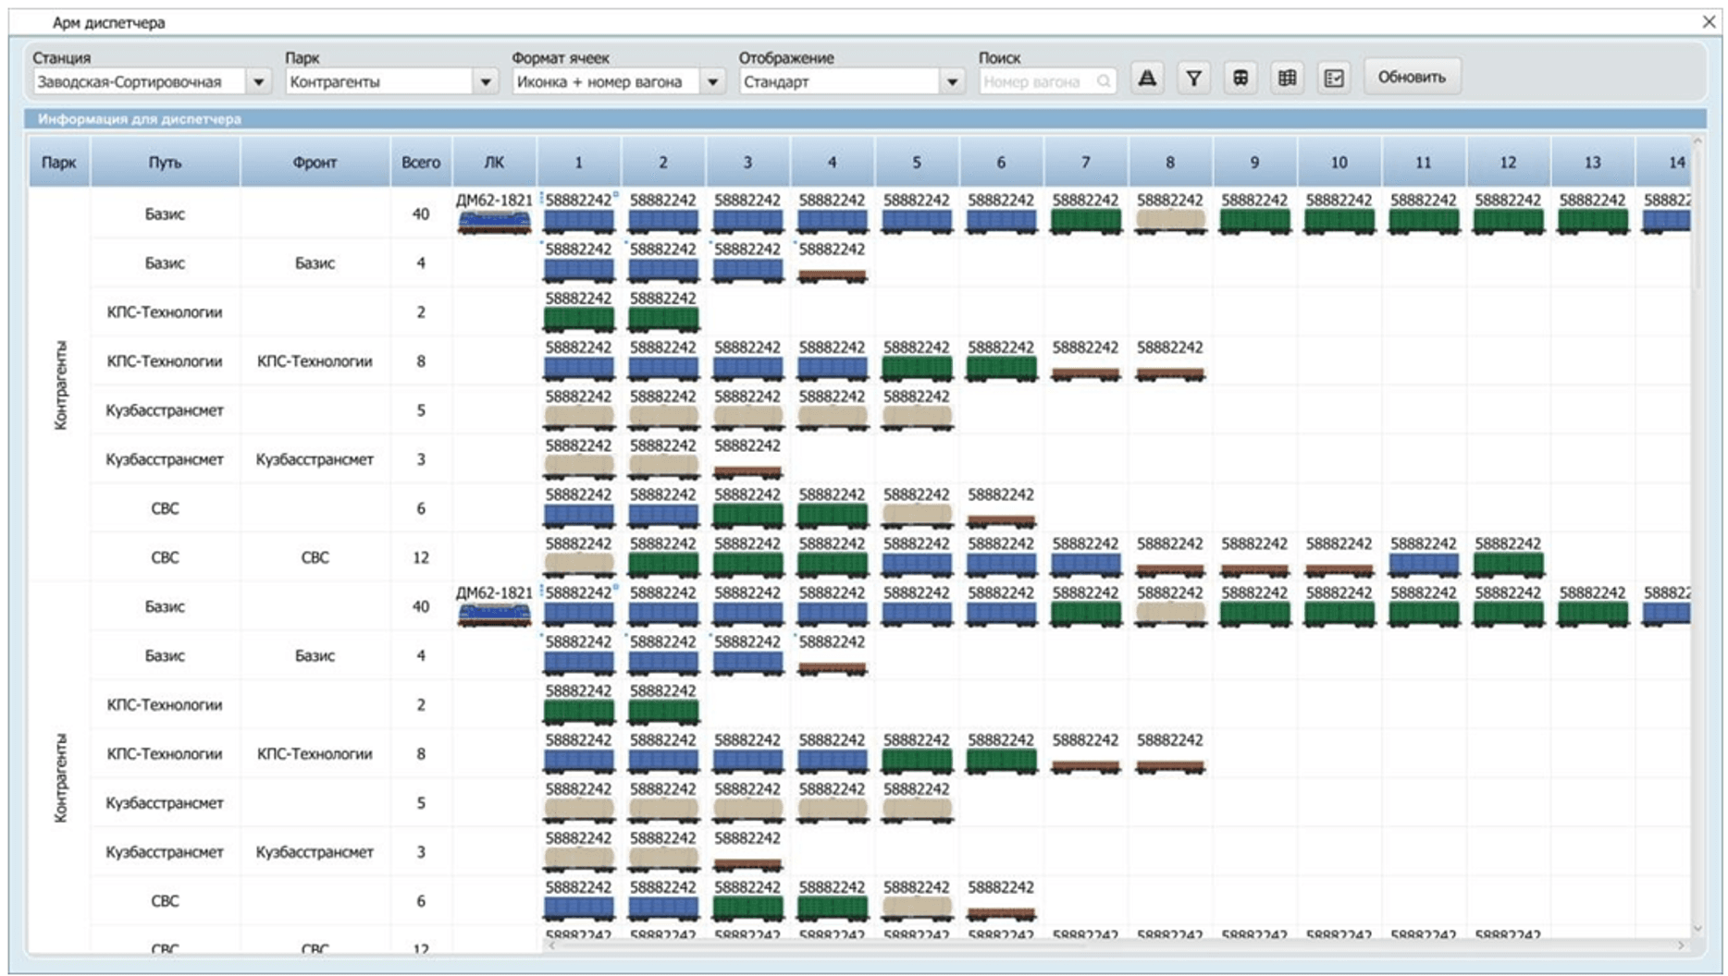Click green wagon in column 1, lower КПС-Технологии 2 row
Viewport: 1728px width, 976px height.
[579, 712]
